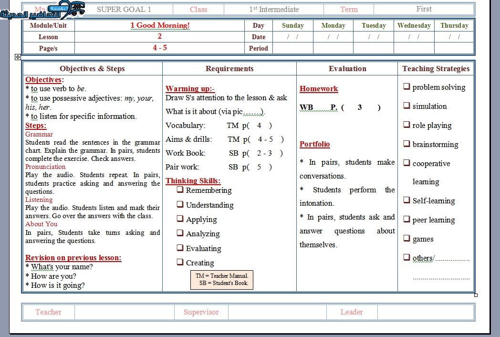Click the 'Teaching Strategies' column header
The width and height of the screenshot is (500, 337).
436,69
